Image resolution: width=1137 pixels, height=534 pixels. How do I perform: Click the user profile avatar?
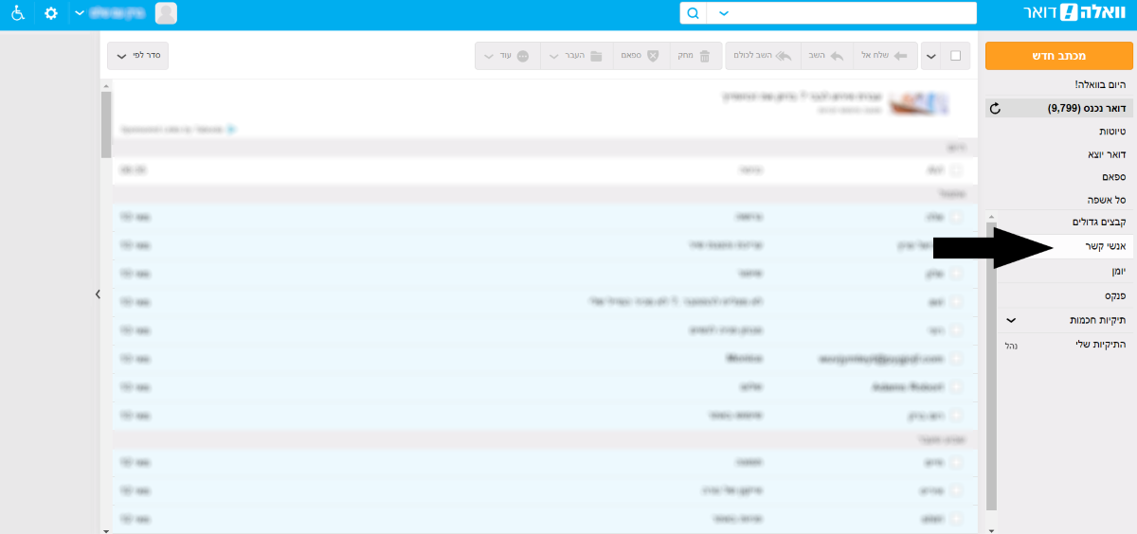[x=166, y=13]
